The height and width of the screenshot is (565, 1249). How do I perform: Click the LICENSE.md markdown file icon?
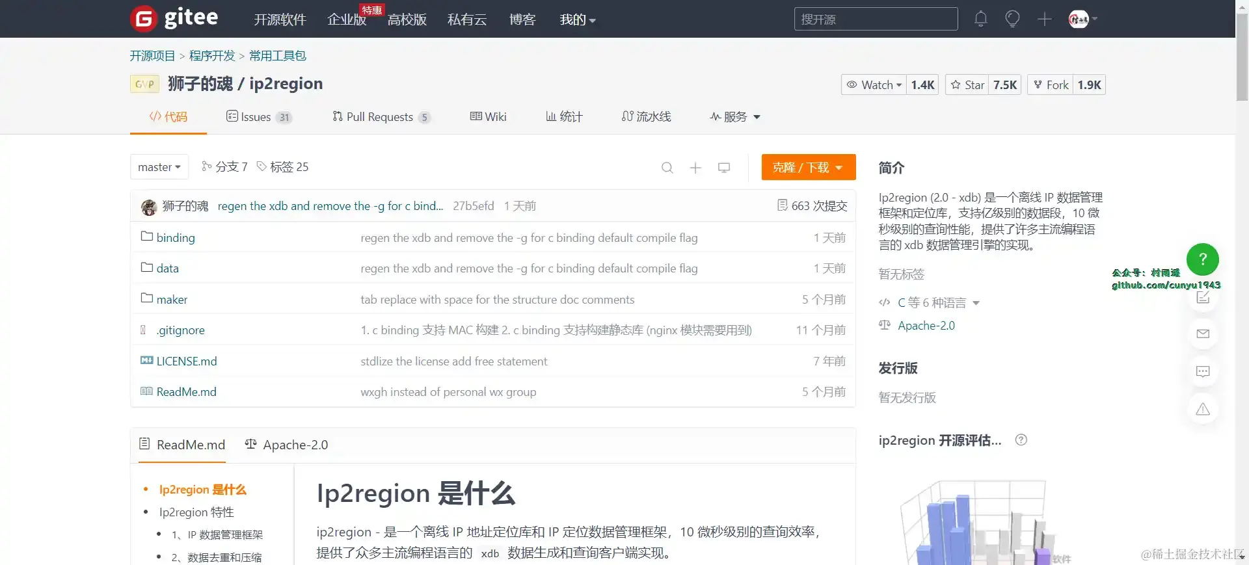pyautogui.click(x=147, y=360)
